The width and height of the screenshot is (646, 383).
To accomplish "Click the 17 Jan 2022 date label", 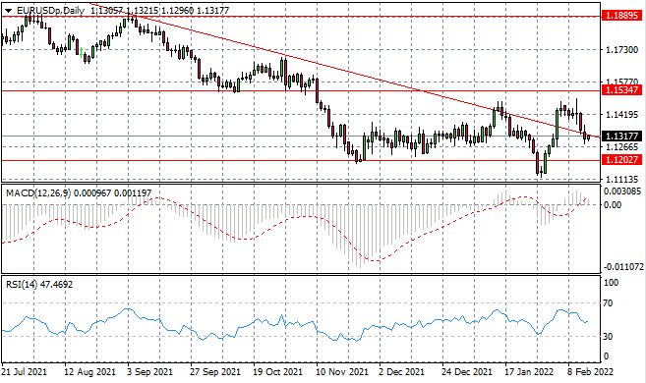I will click(529, 372).
